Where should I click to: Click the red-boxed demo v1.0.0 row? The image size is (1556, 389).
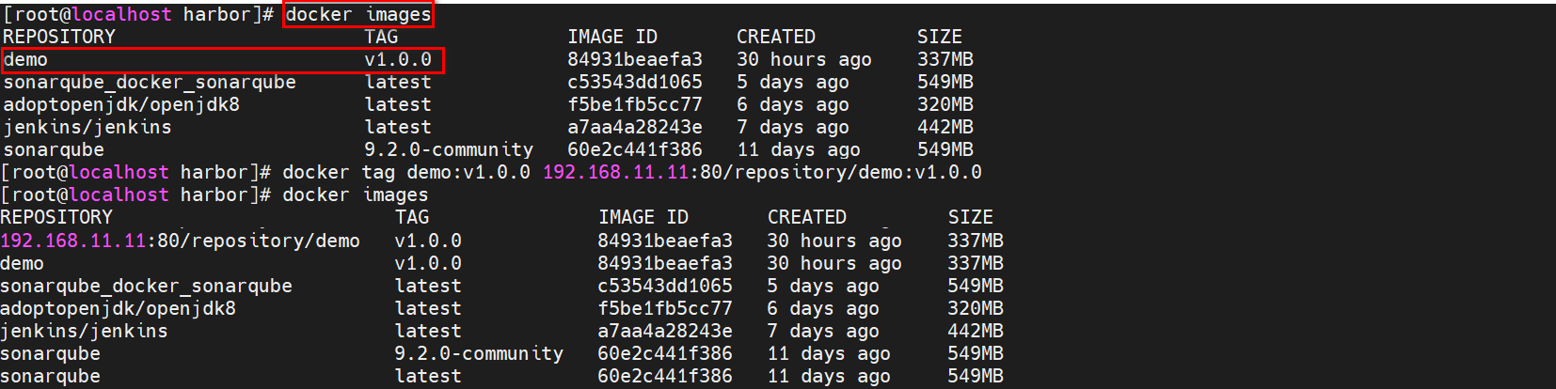[222, 60]
